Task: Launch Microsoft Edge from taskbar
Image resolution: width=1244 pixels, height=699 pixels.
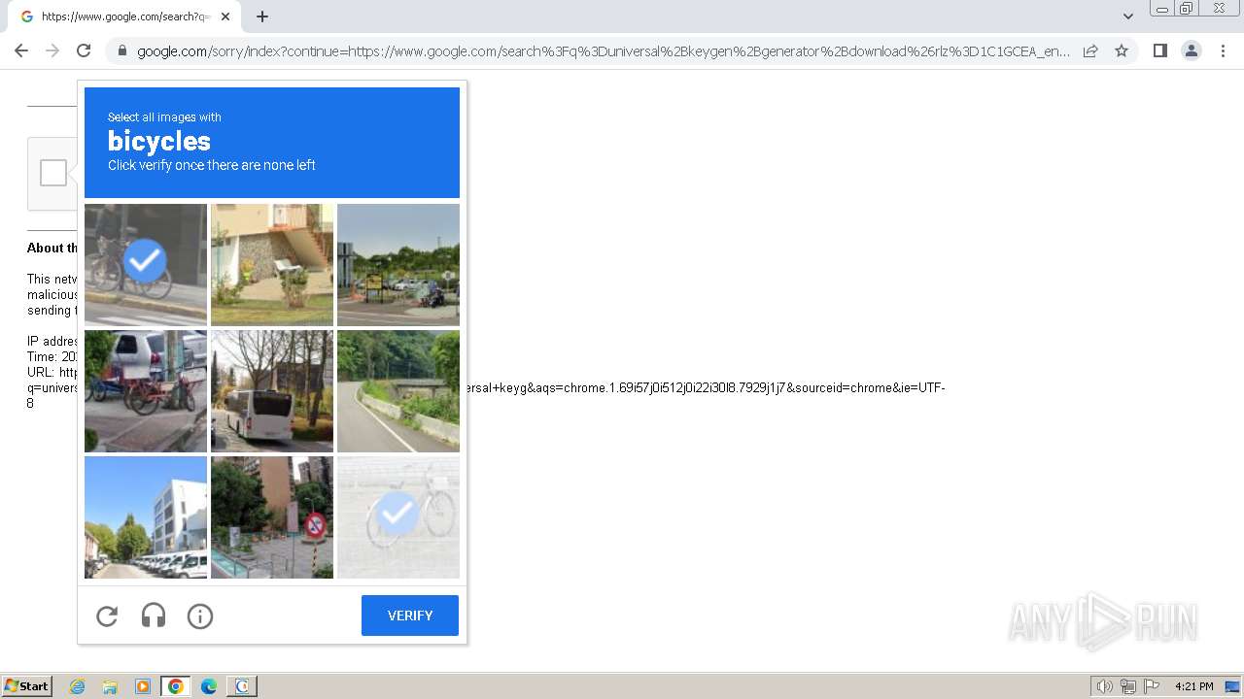Action: point(209,686)
